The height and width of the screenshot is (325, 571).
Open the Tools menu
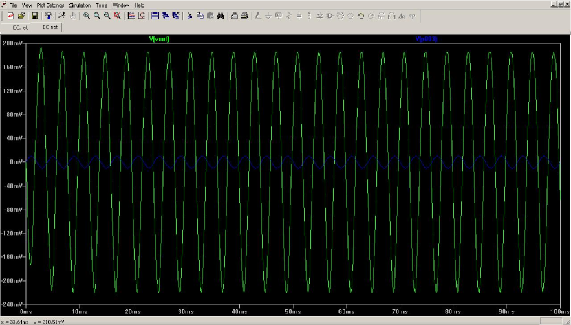[x=102, y=5]
